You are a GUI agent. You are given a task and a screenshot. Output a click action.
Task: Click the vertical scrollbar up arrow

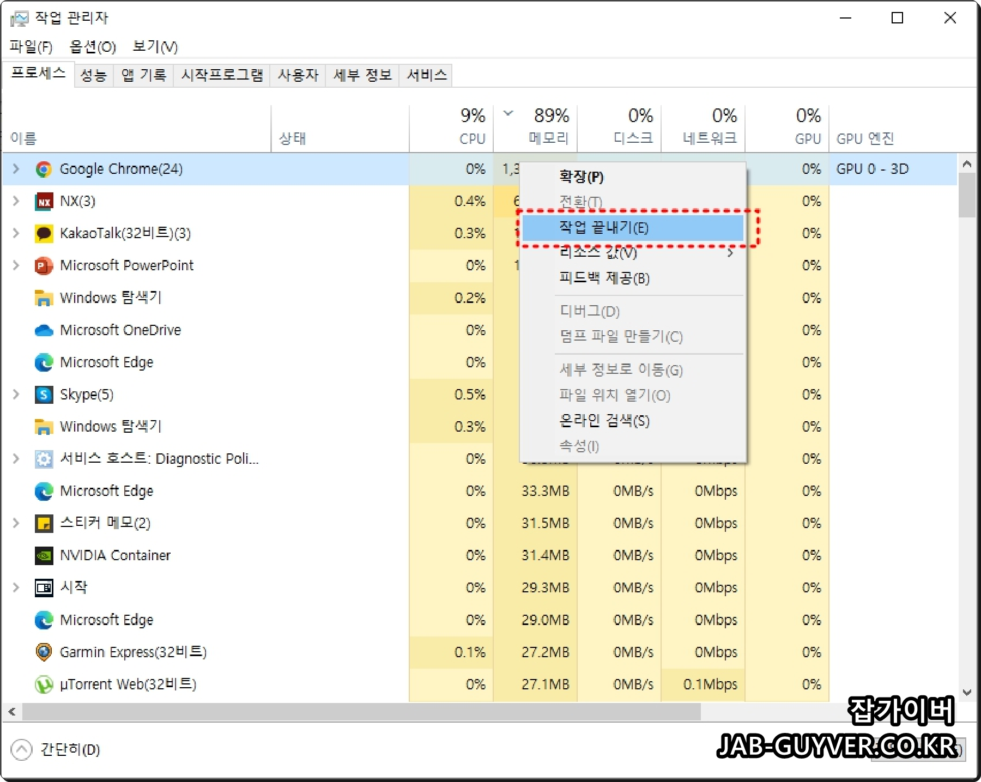tap(967, 163)
